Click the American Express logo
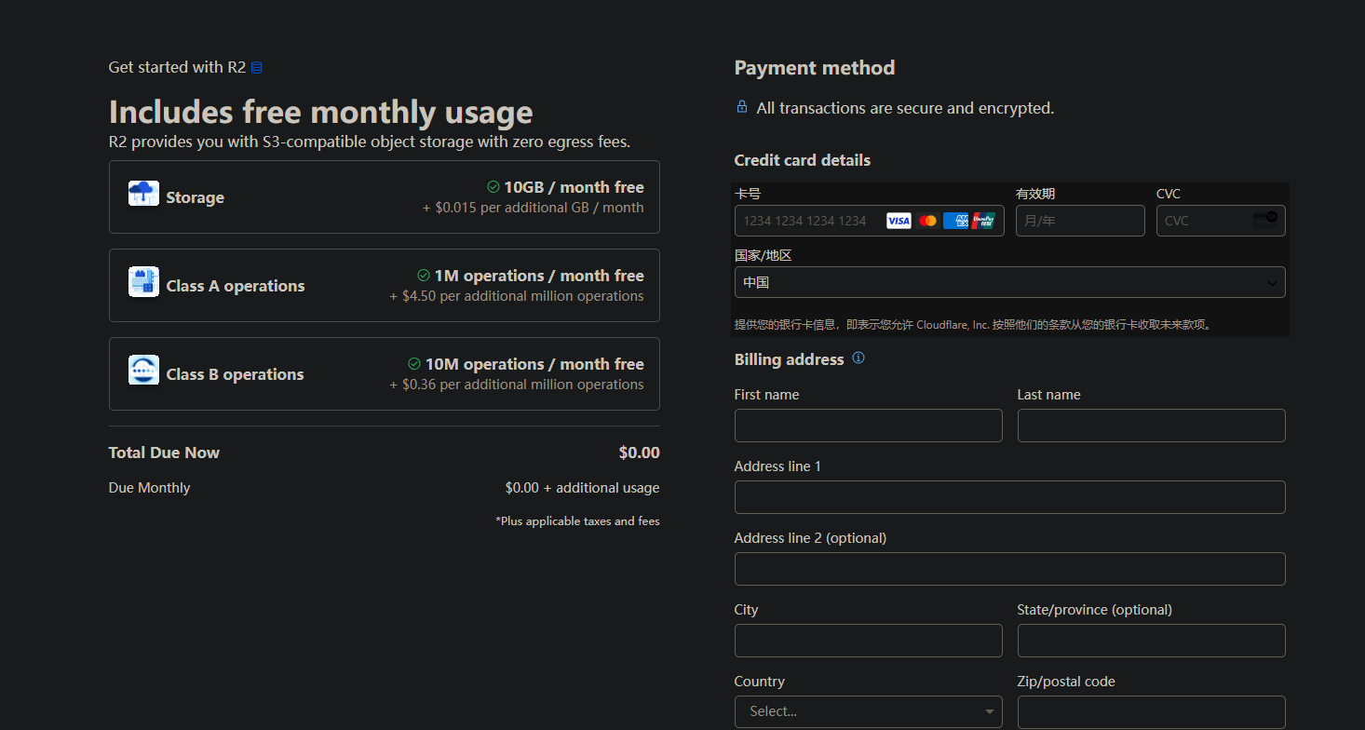Screen dimensions: 1365x730 pyautogui.click(x=955, y=221)
